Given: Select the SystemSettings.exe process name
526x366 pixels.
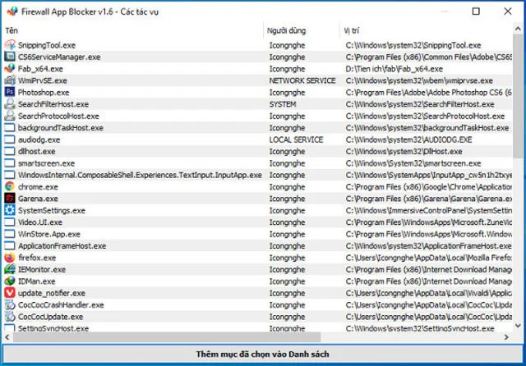Looking at the screenshot, I should (52, 211).
